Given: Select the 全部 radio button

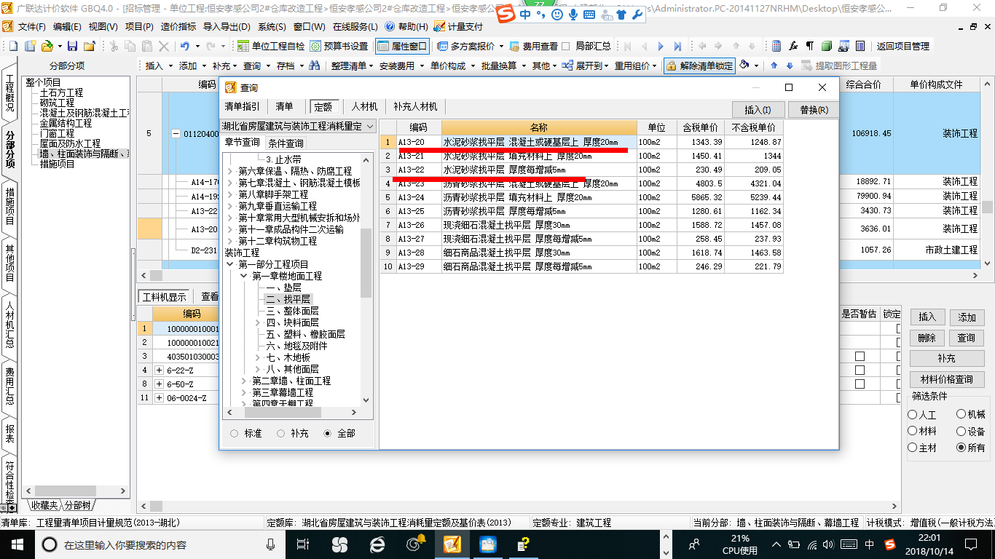Looking at the screenshot, I should (328, 433).
